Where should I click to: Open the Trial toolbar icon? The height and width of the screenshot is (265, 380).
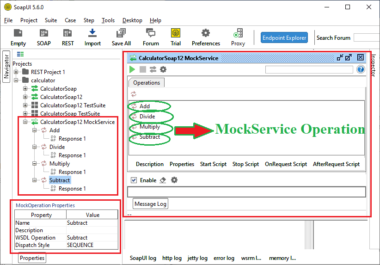pyautogui.click(x=176, y=37)
